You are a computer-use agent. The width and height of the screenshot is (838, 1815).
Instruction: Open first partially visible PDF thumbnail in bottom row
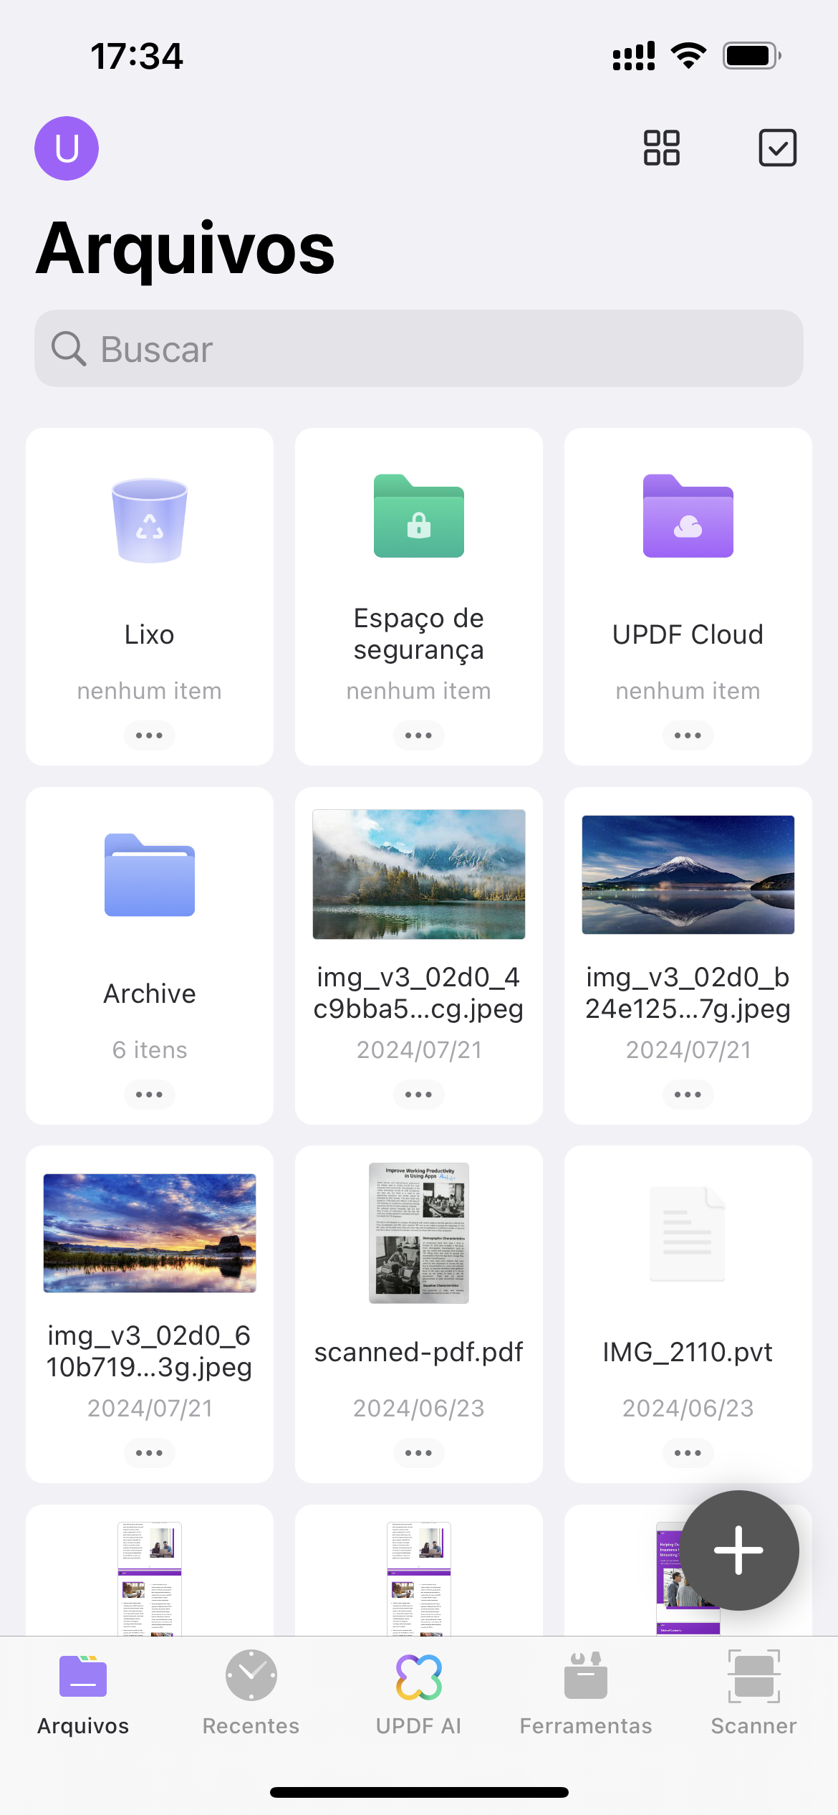[x=150, y=1578]
